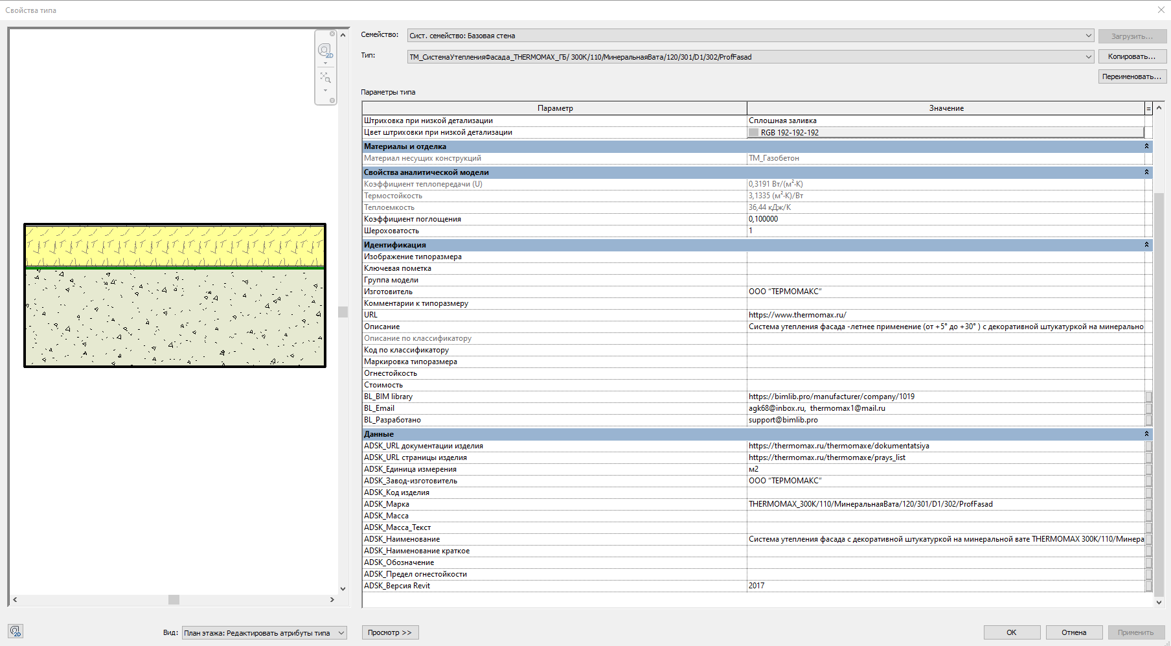This screenshot has height=646, width=1171.
Task: Click the Изготовитель value ООО "ТЕРМОМАКС"
Action: tap(785, 292)
